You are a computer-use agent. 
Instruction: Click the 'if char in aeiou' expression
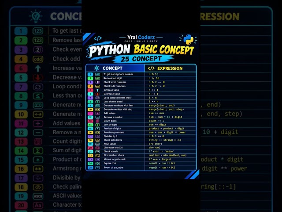click(x=161, y=151)
